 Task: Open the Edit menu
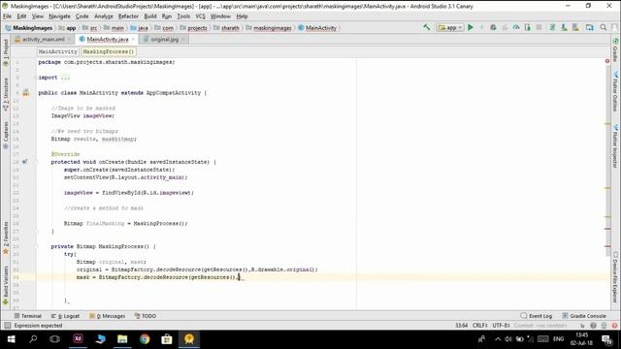pyautogui.click(x=21, y=16)
